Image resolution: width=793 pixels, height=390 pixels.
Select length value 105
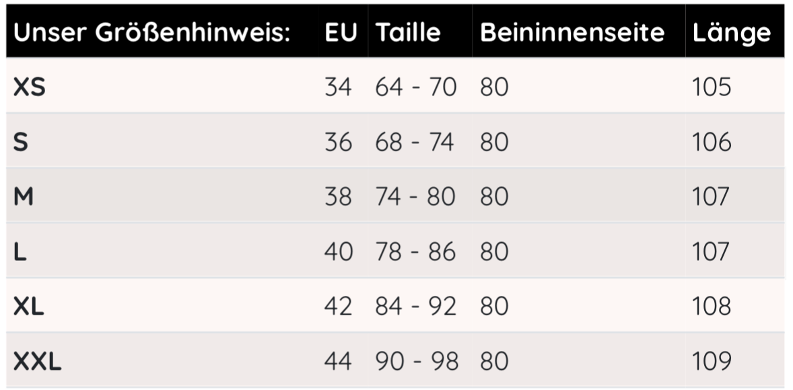click(x=711, y=87)
